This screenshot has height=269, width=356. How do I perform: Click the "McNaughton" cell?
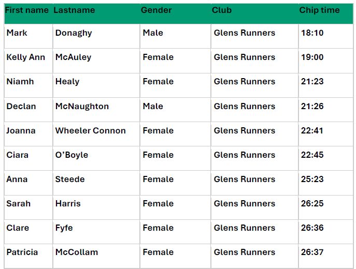coord(82,107)
